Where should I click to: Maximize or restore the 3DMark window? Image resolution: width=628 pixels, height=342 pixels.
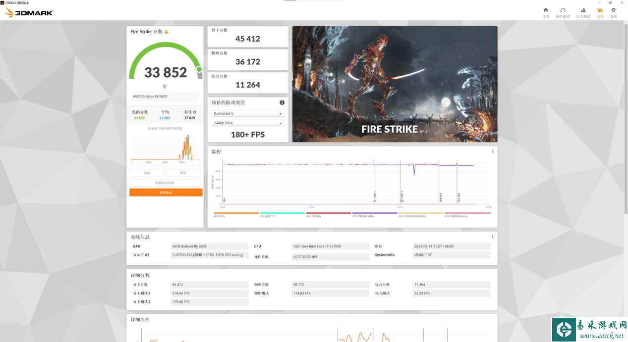tap(611, 2)
